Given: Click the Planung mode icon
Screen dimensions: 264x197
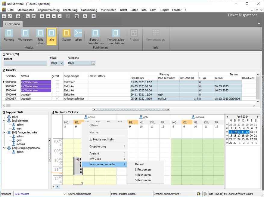Looking at the screenshot, I should [x=9, y=33].
